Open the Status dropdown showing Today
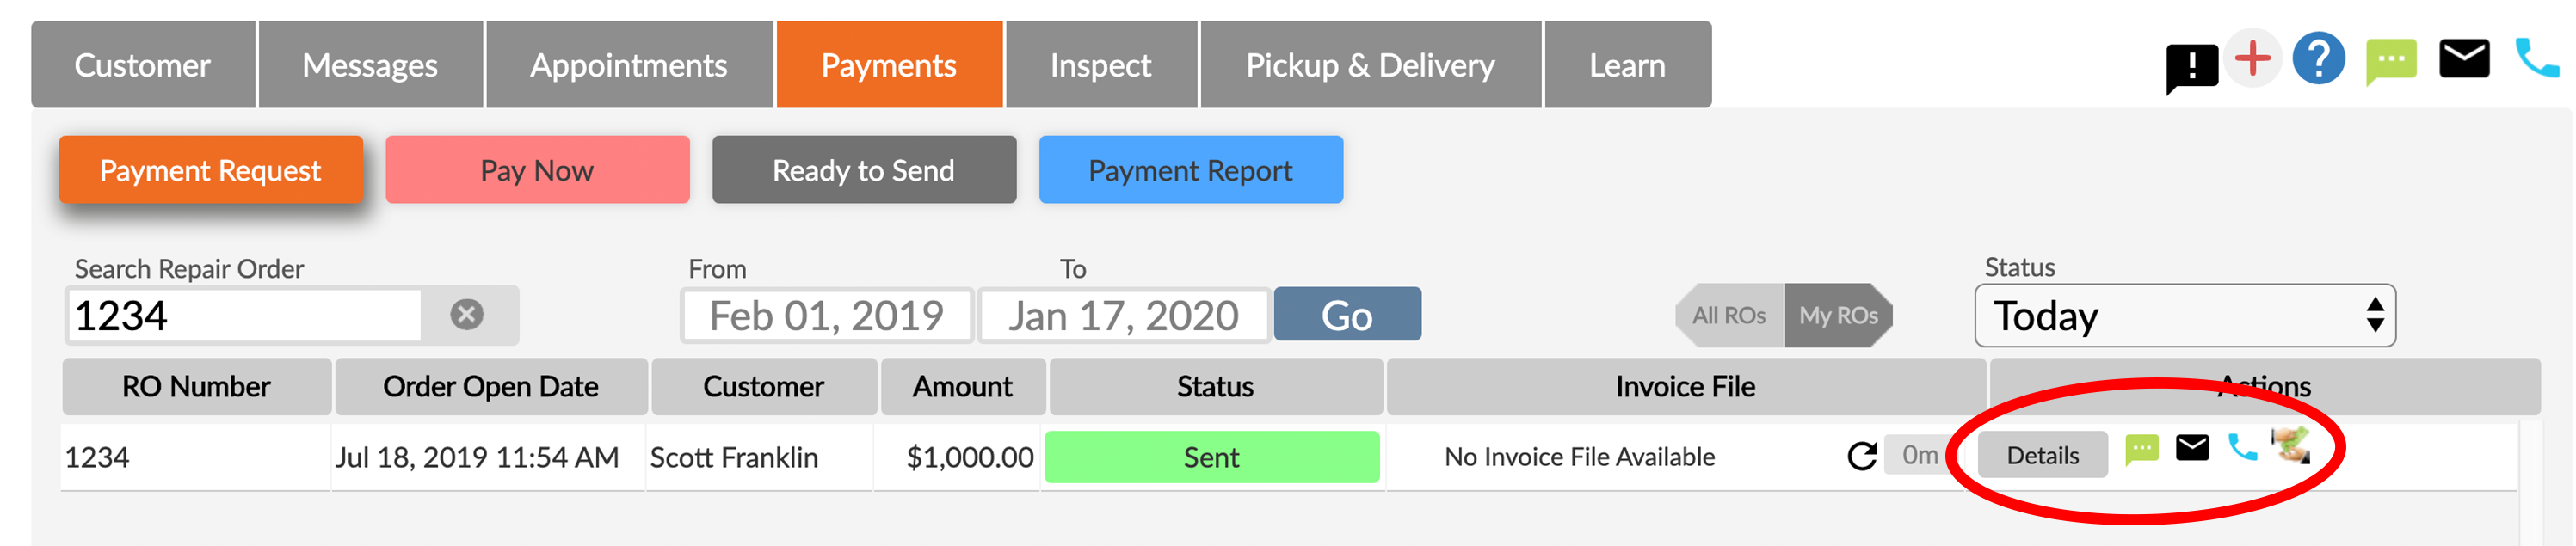This screenshot has width=2576, height=546. 2184,316
